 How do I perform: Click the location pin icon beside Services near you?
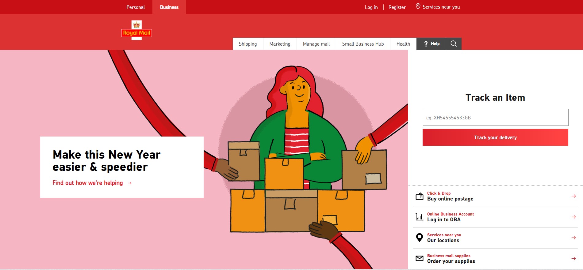click(418, 6)
